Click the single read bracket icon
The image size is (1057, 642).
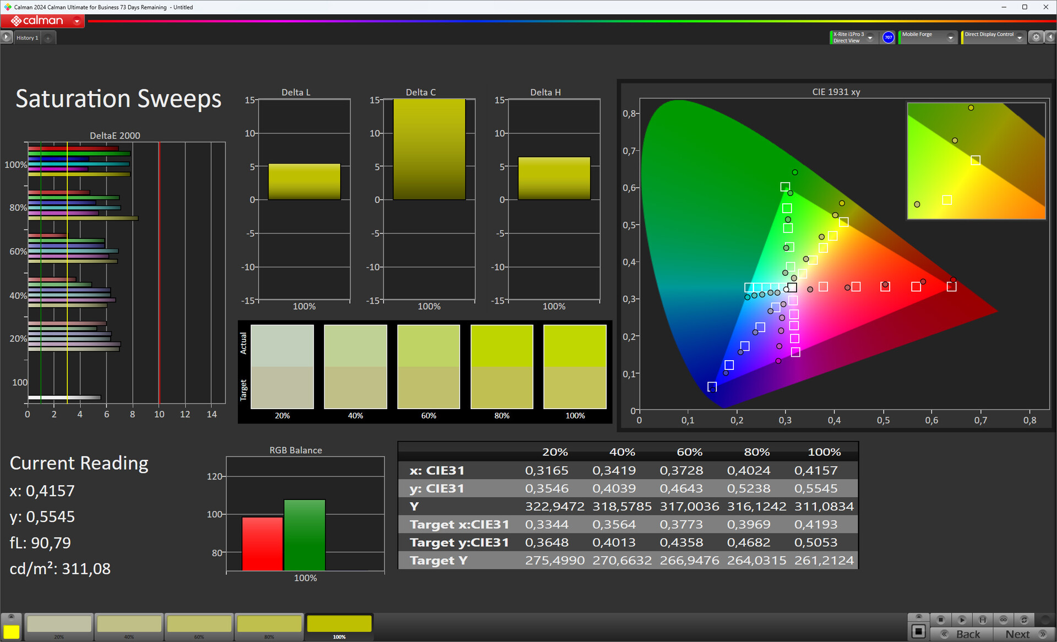click(983, 619)
